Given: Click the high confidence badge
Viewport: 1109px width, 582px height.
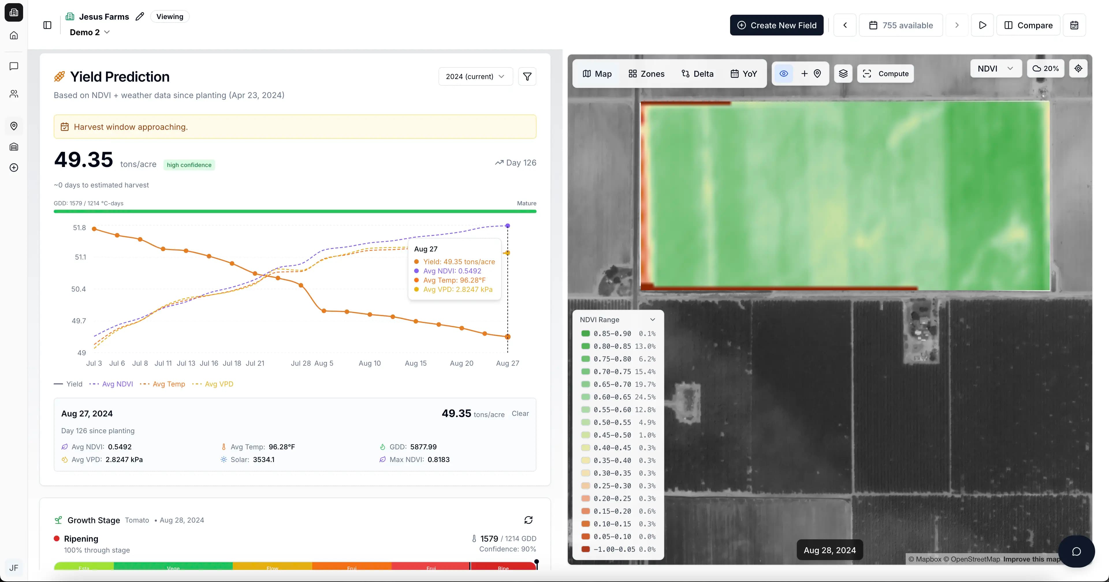Looking at the screenshot, I should (189, 165).
